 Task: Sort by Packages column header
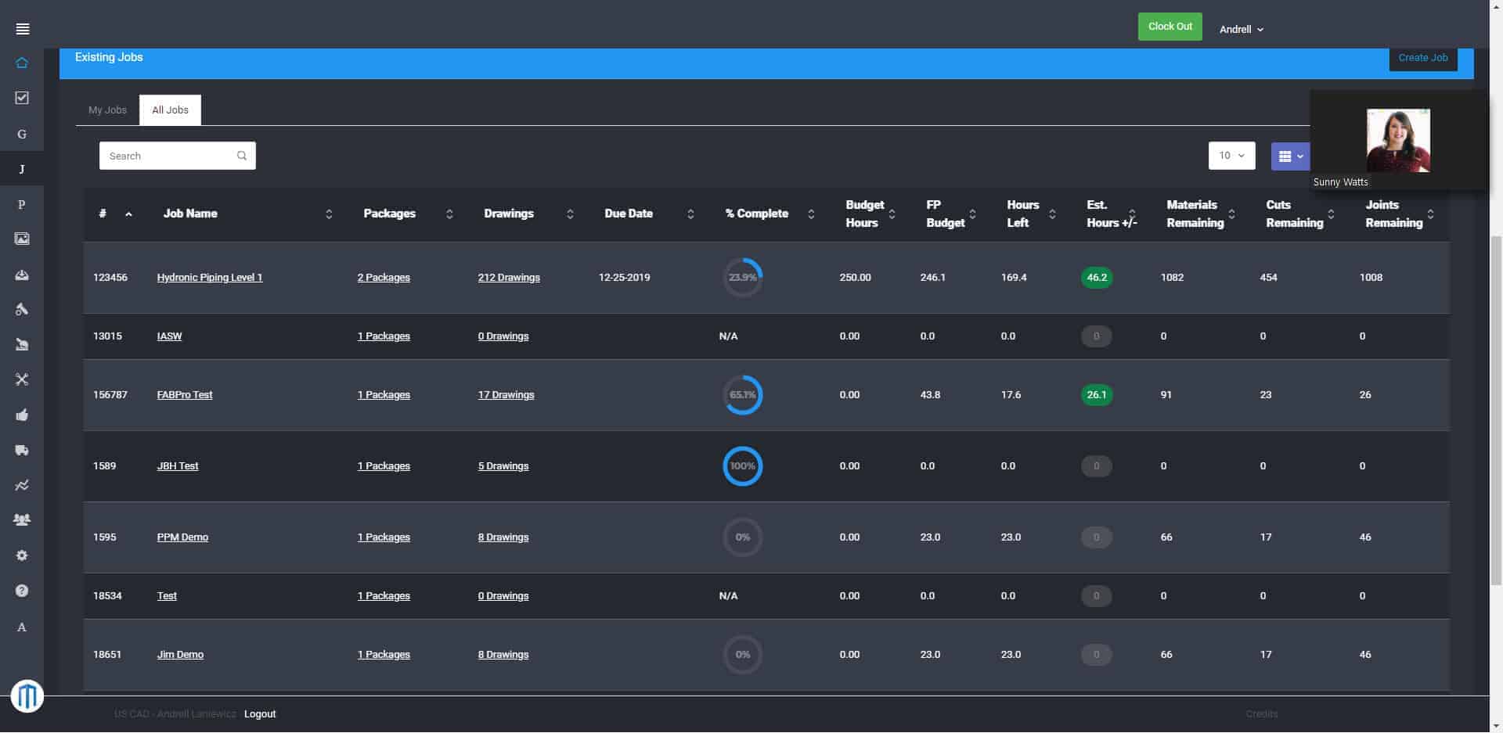[407, 214]
